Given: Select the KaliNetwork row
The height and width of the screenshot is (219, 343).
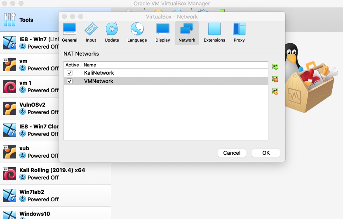Looking at the screenshot, I should pos(166,73).
